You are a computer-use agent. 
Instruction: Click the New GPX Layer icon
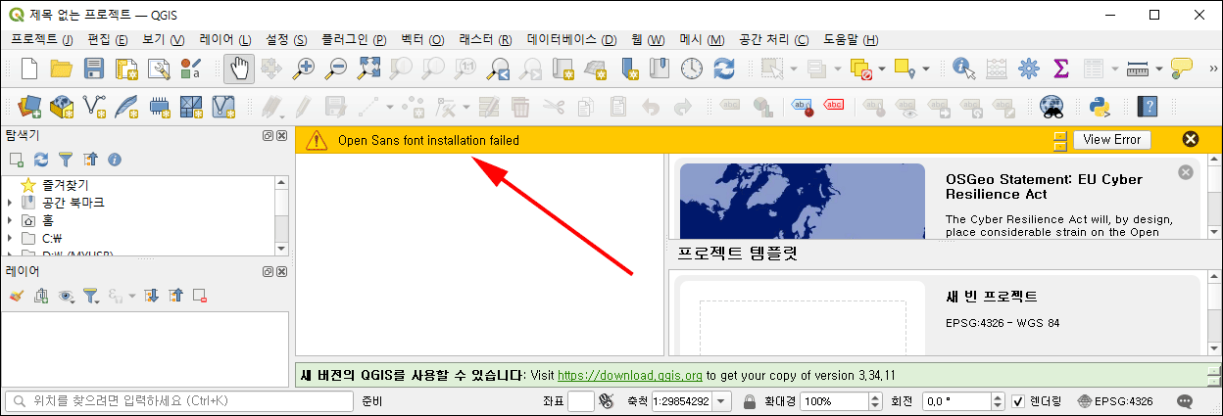[x=223, y=106]
